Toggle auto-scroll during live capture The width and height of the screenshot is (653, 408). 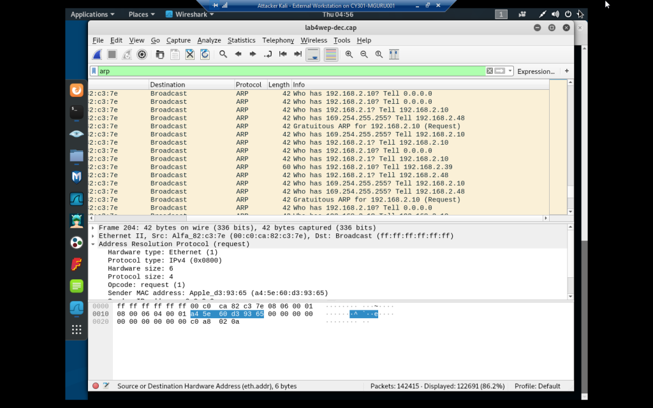point(312,55)
